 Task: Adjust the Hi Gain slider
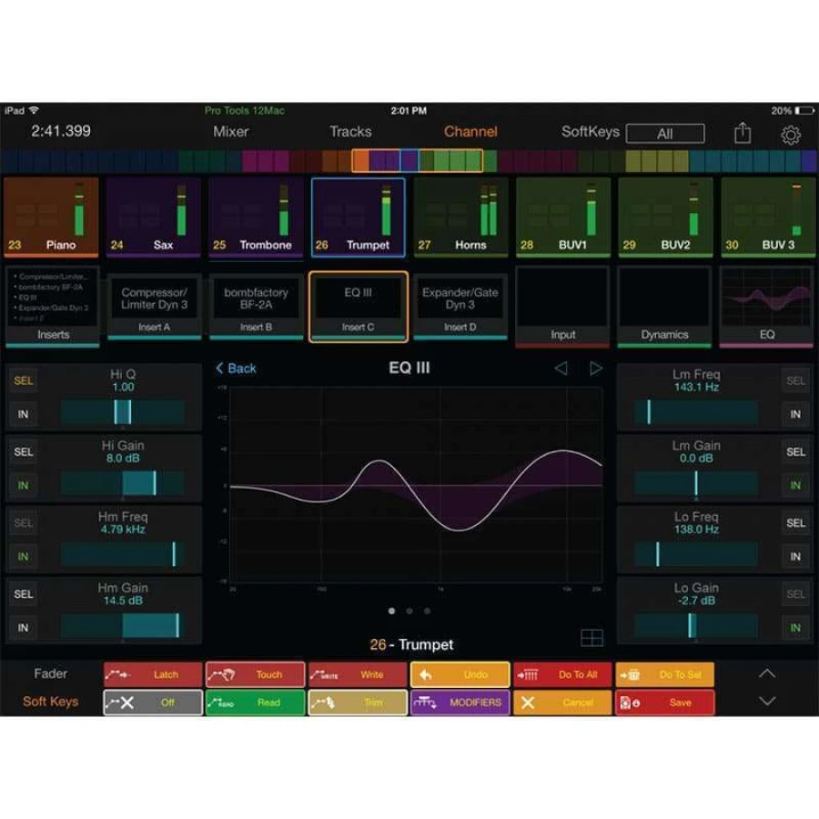click(x=123, y=483)
